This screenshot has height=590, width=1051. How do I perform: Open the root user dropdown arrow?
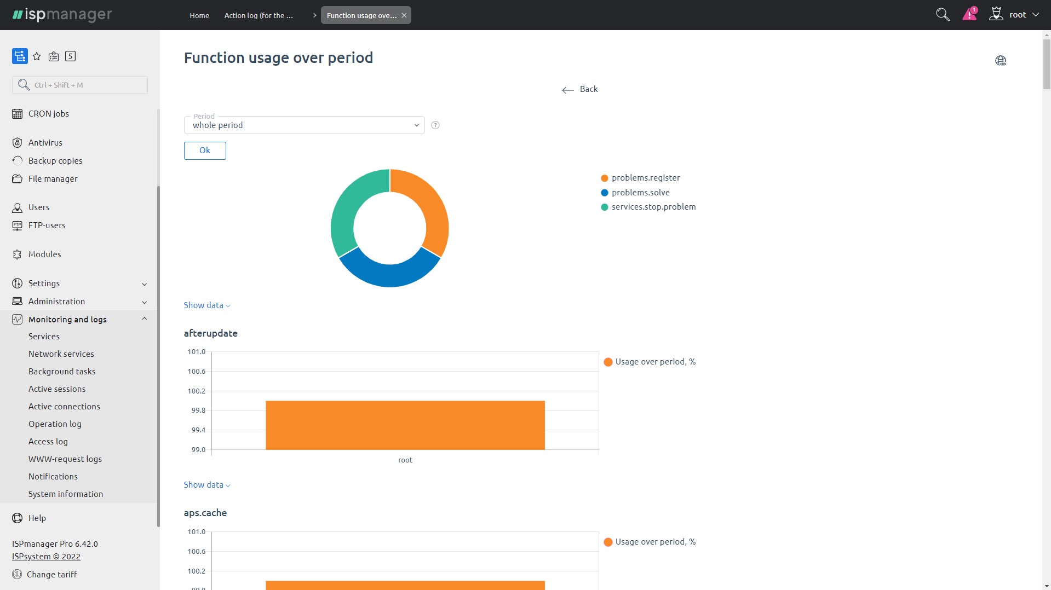tap(1035, 15)
